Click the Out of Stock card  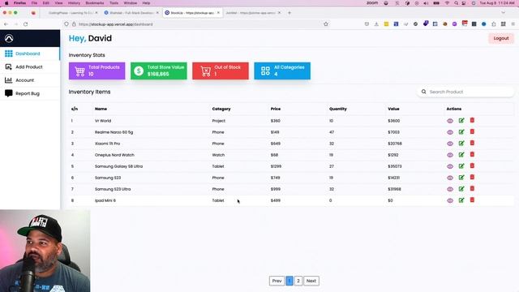[221, 71]
